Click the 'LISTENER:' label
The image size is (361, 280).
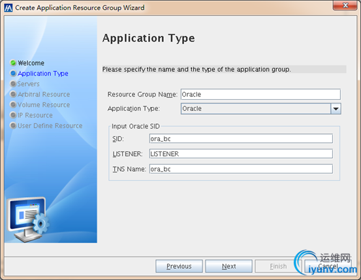pyautogui.click(x=127, y=154)
